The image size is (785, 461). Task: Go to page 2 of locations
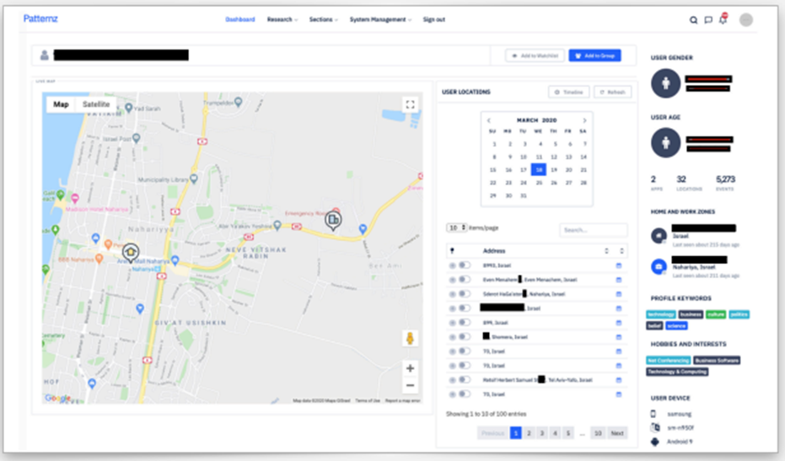point(529,433)
